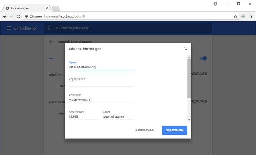Close the Einstellungen tab
Image resolution: width=256 pixels, height=155 pixels.
point(47,8)
